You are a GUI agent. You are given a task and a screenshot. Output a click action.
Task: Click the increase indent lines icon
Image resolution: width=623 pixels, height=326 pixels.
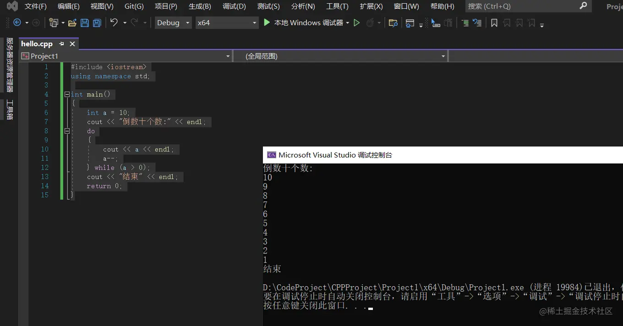point(465,22)
